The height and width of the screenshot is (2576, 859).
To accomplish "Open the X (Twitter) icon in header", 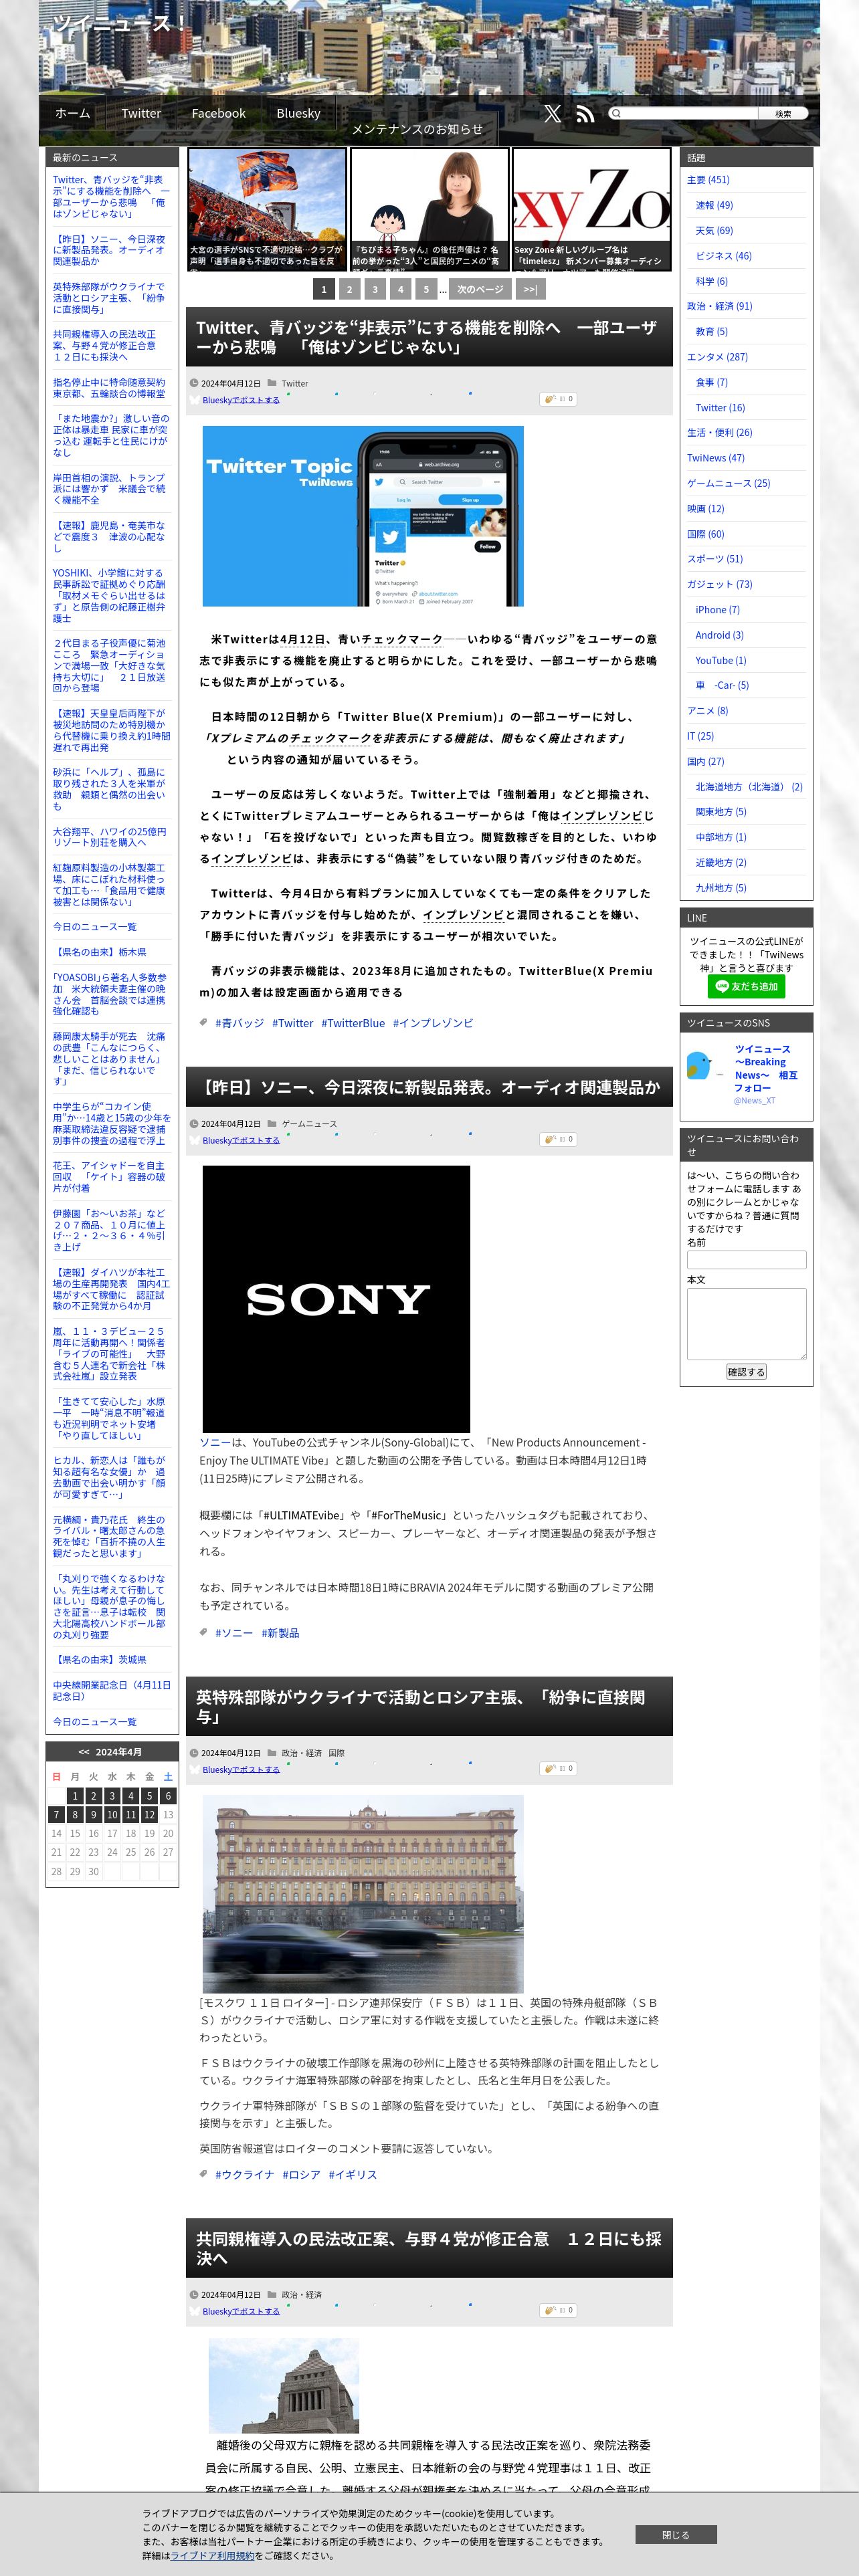I will 552,114.
